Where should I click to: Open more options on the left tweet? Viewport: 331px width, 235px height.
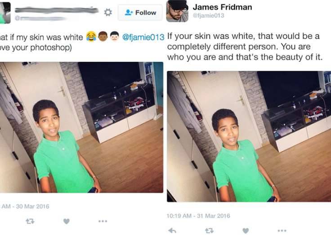point(103,221)
